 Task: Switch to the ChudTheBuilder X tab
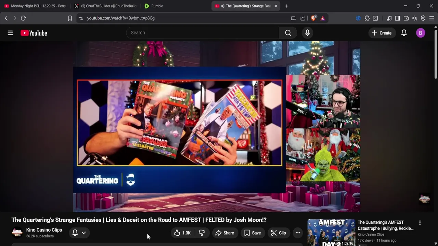click(x=105, y=6)
